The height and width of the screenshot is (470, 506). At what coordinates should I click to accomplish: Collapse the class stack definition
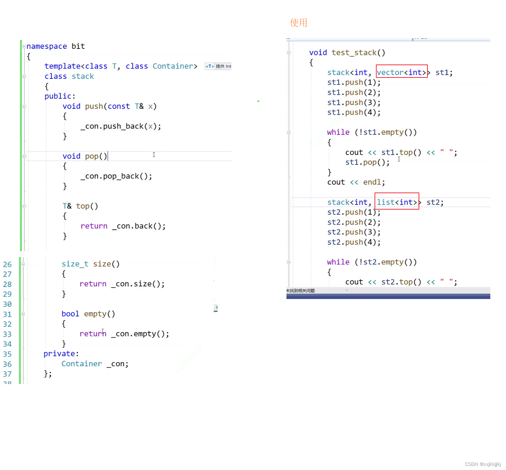pos(24,76)
